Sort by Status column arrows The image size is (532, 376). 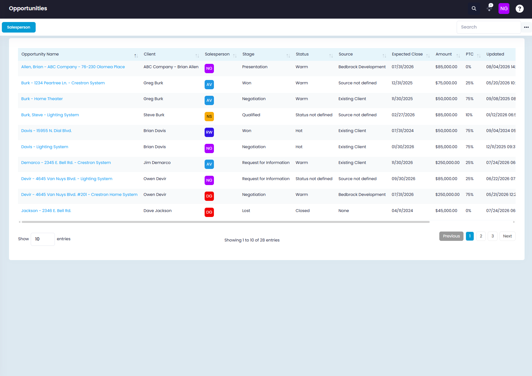click(331, 56)
